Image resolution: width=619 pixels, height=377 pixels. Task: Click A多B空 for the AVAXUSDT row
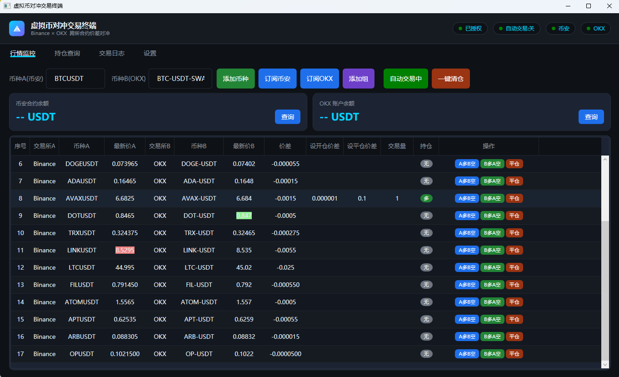467,198
